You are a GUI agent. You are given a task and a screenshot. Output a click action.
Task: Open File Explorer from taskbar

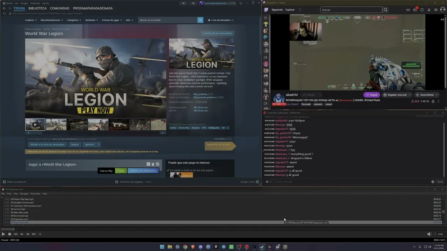pos(170,247)
